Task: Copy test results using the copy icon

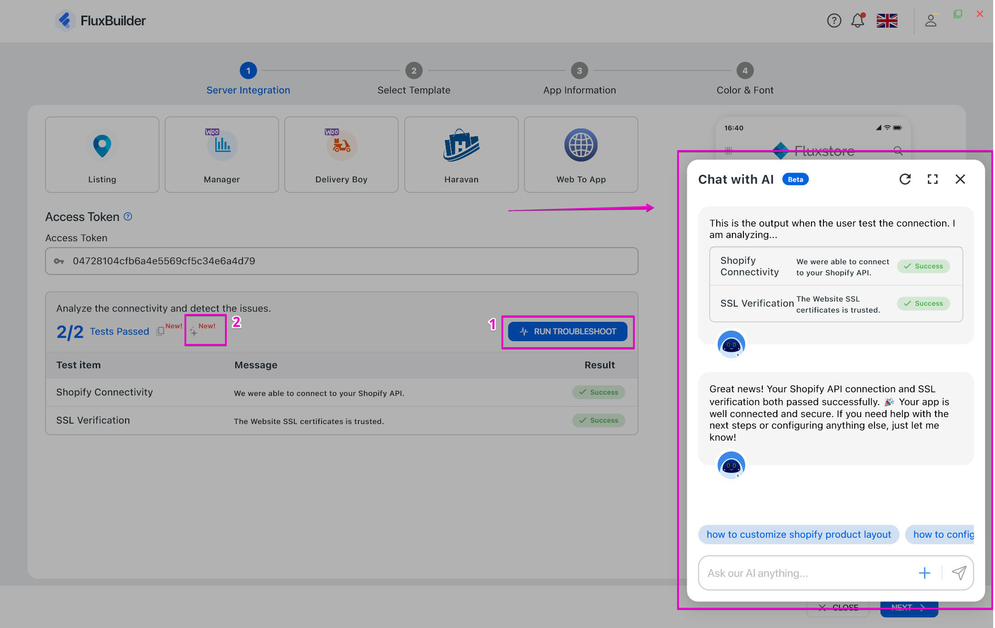Action: click(160, 331)
